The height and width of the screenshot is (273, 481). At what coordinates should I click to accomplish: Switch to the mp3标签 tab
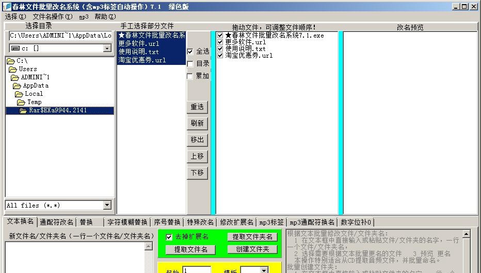pyautogui.click(x=271, y=222)
